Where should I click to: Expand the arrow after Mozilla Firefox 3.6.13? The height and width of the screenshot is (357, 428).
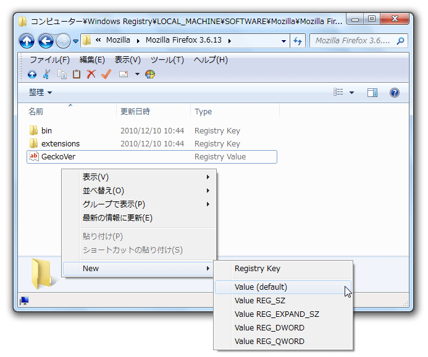tap(230, 41)
